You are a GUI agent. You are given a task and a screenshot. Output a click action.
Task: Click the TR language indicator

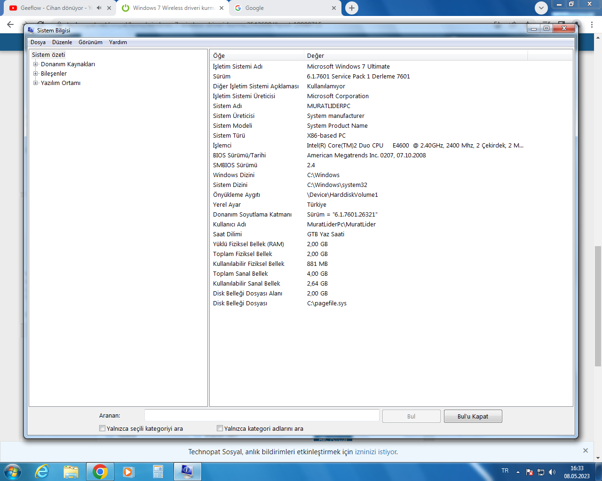click(505, 471)
